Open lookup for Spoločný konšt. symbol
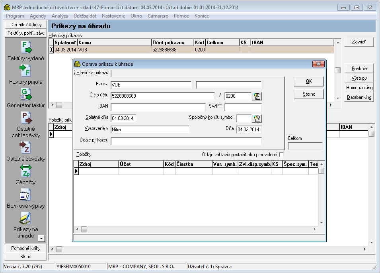This screenshot has height=273, width=380. click(x=257, y=118)
